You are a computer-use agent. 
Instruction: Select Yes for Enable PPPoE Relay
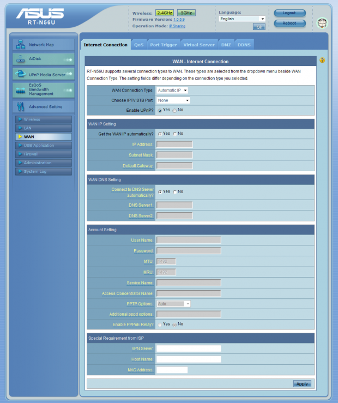tap(160, 324)
